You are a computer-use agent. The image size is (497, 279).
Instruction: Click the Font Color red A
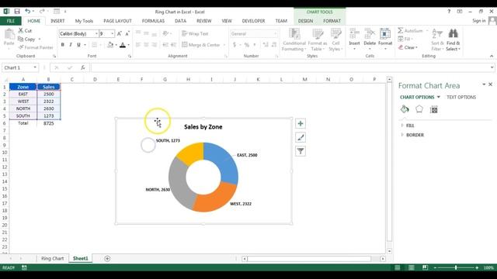[123, 45]
